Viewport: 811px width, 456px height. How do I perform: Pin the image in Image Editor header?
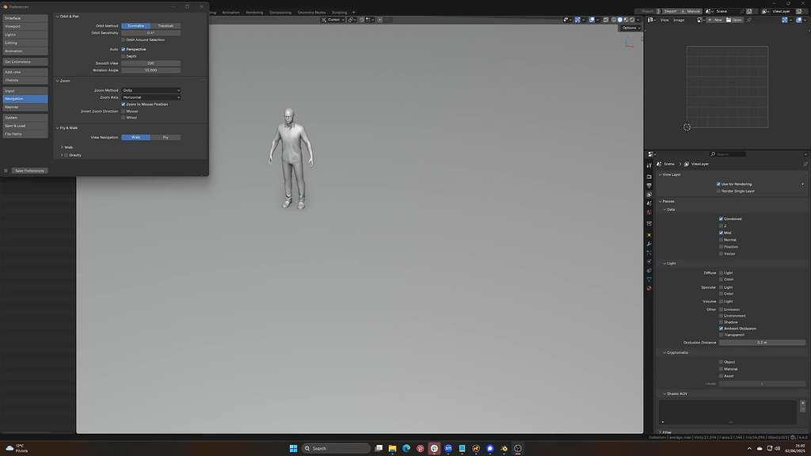tap(749, 20)
